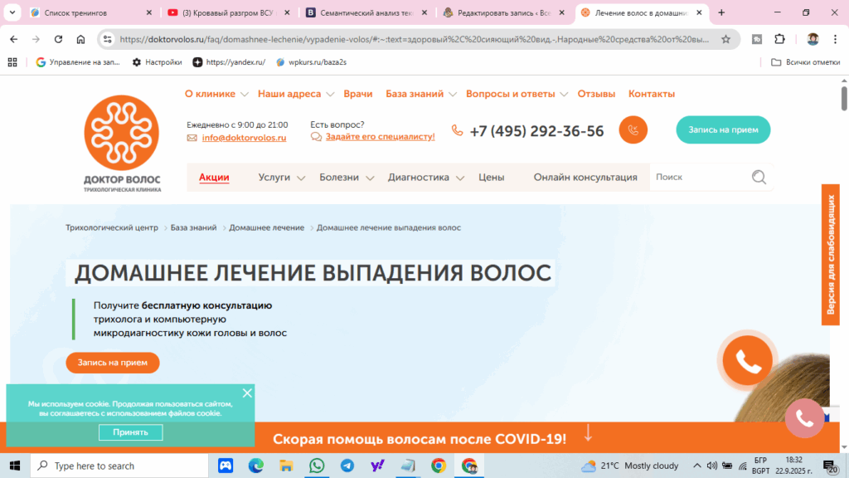
Task: Open the Всички отметки bookmarks folder
Action: [806, 62]
